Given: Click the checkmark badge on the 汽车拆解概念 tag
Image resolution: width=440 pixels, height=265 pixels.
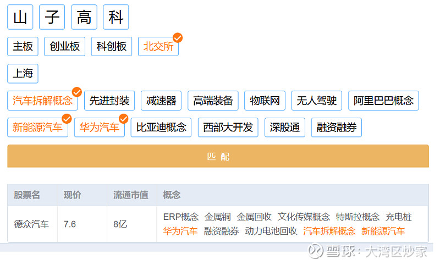Looking at the screenshot, I should (x=77, y=92).
